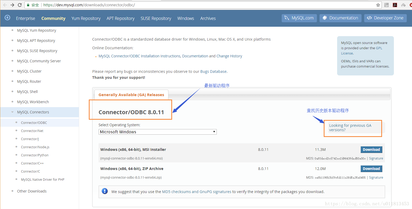This screenshot has width=412, height=209.
Task: Click the secure padlock icon
Action: pyautogui.click(x=28, y=5)
